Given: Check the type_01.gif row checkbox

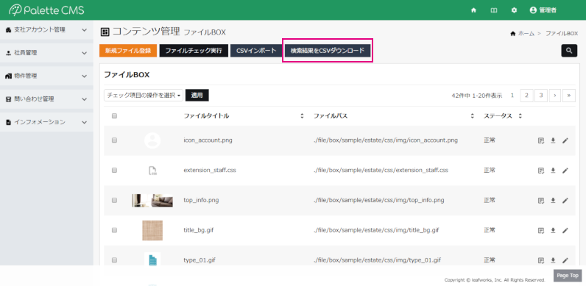Looking at the screenshot, I should 114,260.
